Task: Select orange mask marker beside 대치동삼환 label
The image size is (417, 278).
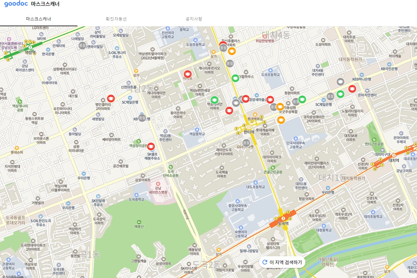Action: point(280,106)
